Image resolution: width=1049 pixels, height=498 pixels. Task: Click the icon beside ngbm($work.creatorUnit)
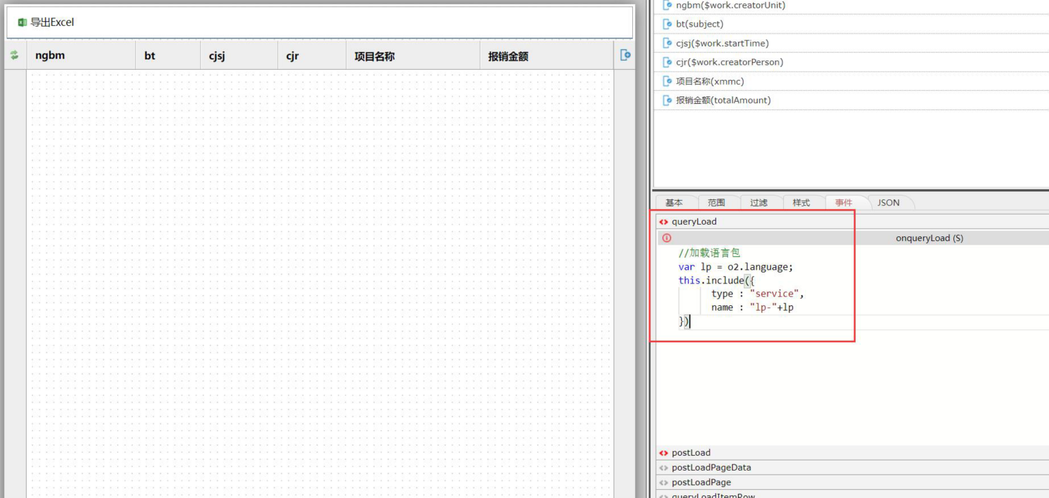668,5
